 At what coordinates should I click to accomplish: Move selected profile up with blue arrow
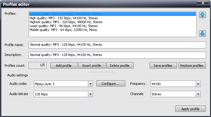(x=203, y=15)
